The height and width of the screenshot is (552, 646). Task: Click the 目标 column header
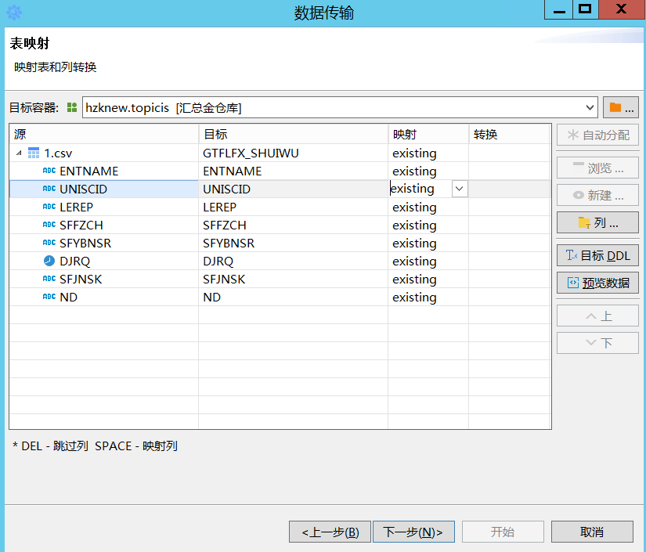[294, 134]
